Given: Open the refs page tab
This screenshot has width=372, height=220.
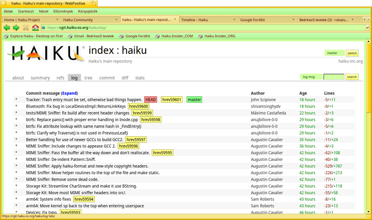Looking at the screenshot, I should 60,77.
